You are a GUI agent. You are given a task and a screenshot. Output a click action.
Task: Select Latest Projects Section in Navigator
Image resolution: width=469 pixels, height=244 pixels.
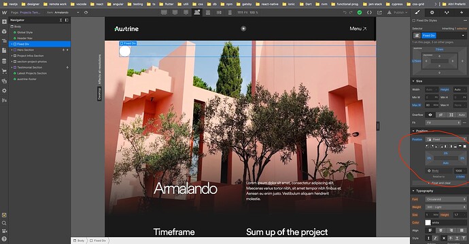[x=32, y=73]
